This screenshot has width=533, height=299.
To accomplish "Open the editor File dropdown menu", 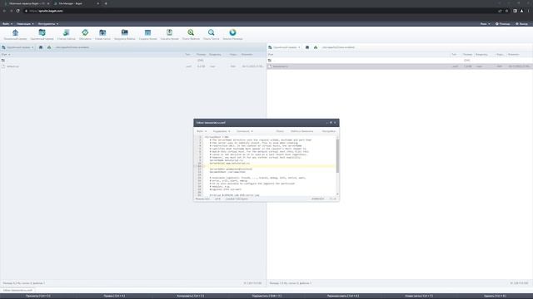I will [202, 131].
